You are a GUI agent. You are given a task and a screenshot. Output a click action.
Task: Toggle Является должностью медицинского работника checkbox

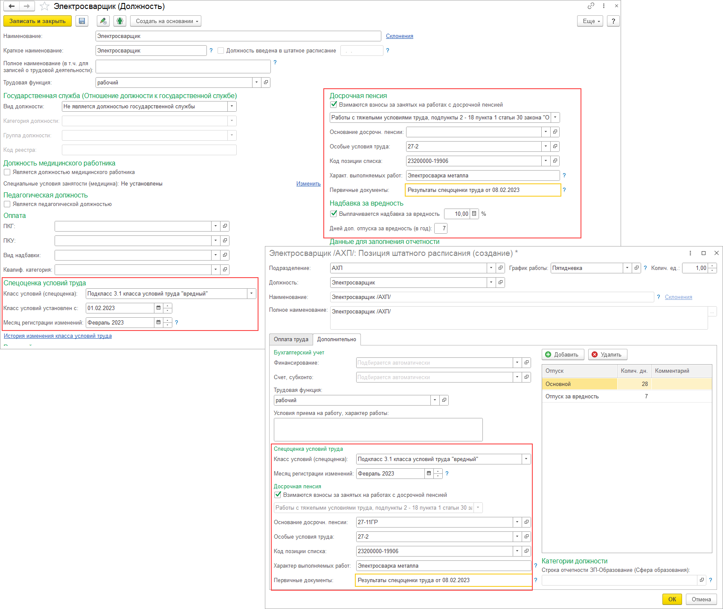coord(7,172)
